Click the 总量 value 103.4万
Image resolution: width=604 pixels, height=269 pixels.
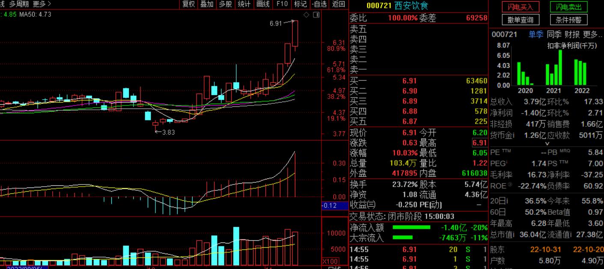point(403,164)
